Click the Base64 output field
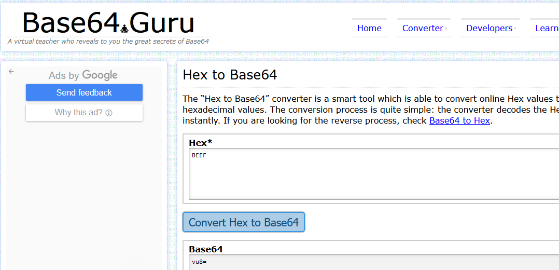This screenshot has height=270, width=559. pos(373,263)
